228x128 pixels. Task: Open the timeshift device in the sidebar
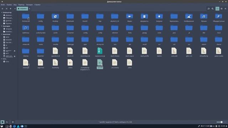point(7,40)
